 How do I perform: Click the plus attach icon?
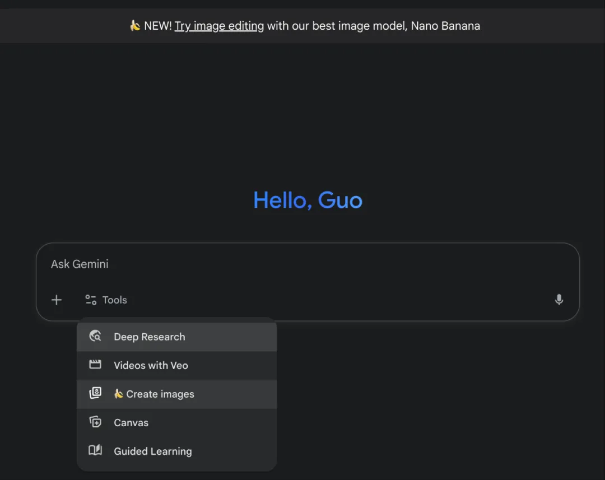pos(57,300)
